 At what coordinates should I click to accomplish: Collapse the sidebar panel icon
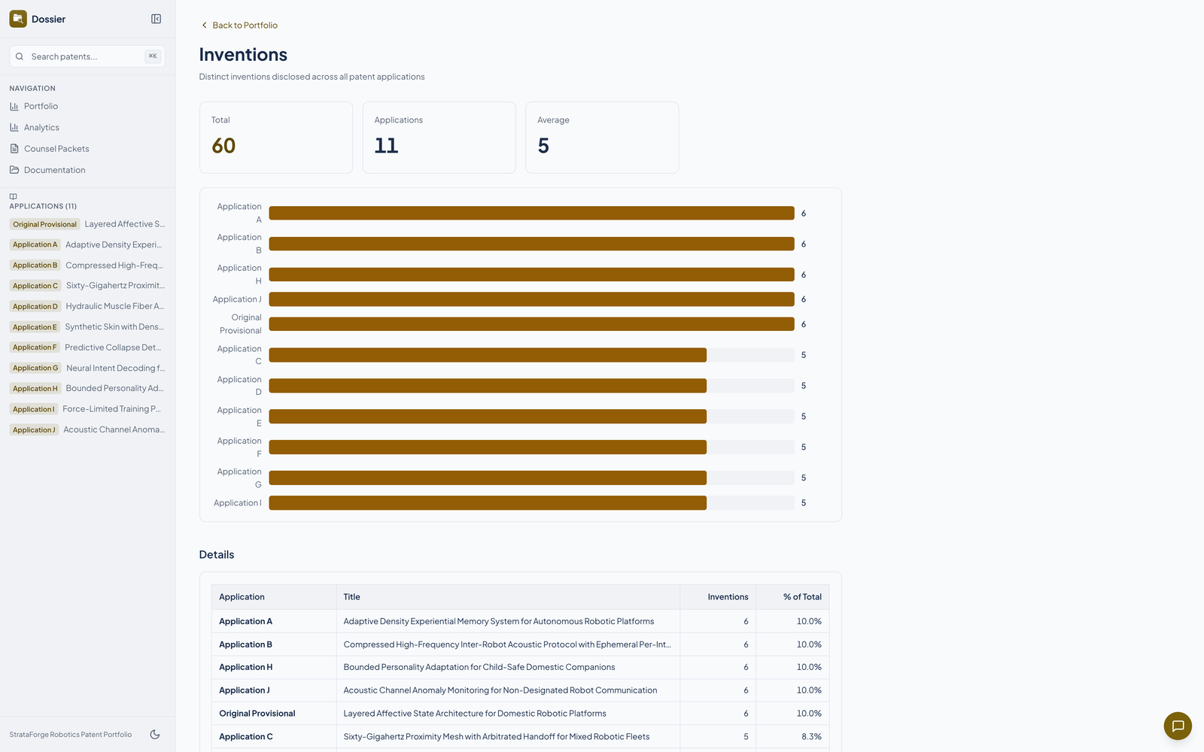pyautogui.click(x=156, y=19)
